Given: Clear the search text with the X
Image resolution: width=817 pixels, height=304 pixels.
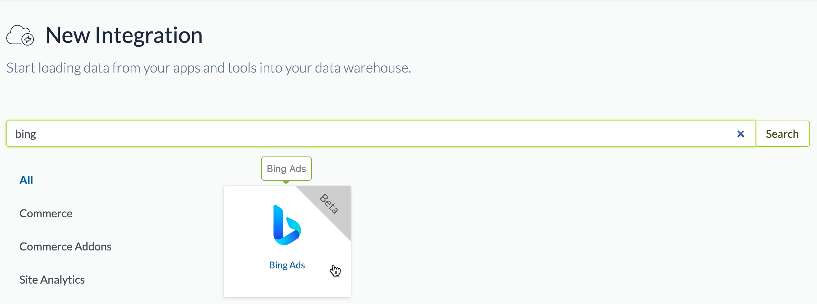Looking at the screenshot, I should pyautogui.click(x=740, y=134).
